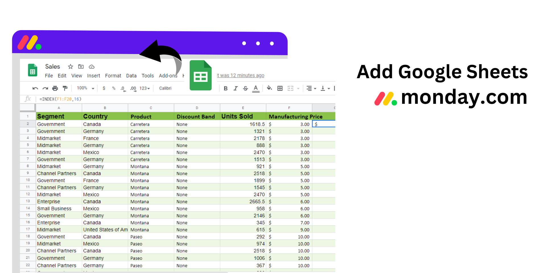Toggle Strikethrough formatting
This screenshot has height=273, width=546.
[245, 88]
